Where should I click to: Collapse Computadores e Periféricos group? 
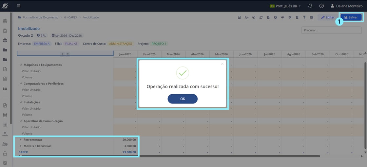pos(21,83)
